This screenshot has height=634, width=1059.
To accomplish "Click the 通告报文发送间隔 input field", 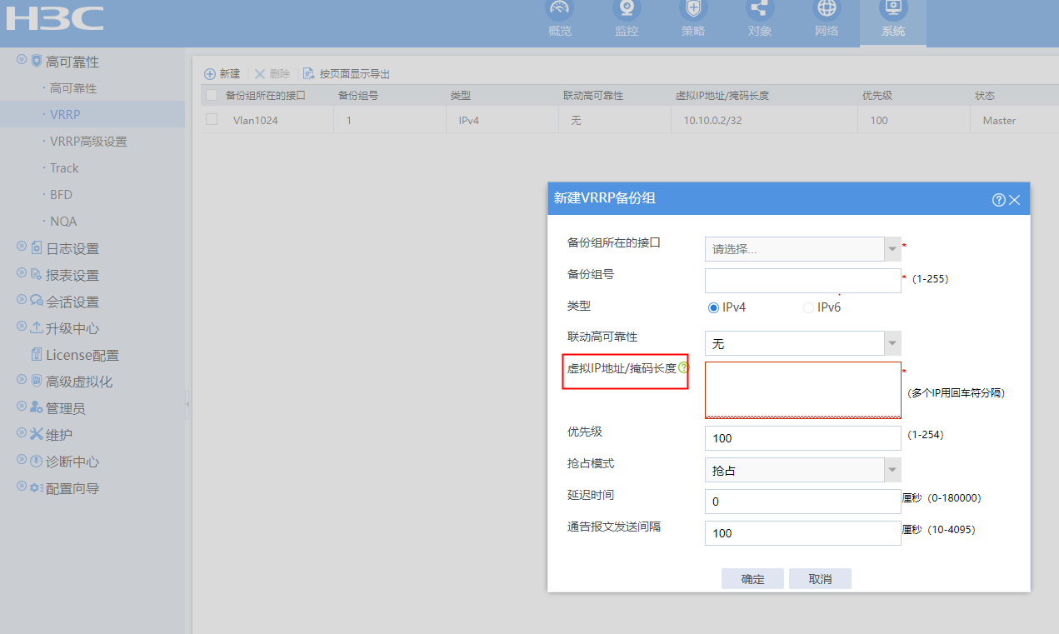I will click(803, 533).
